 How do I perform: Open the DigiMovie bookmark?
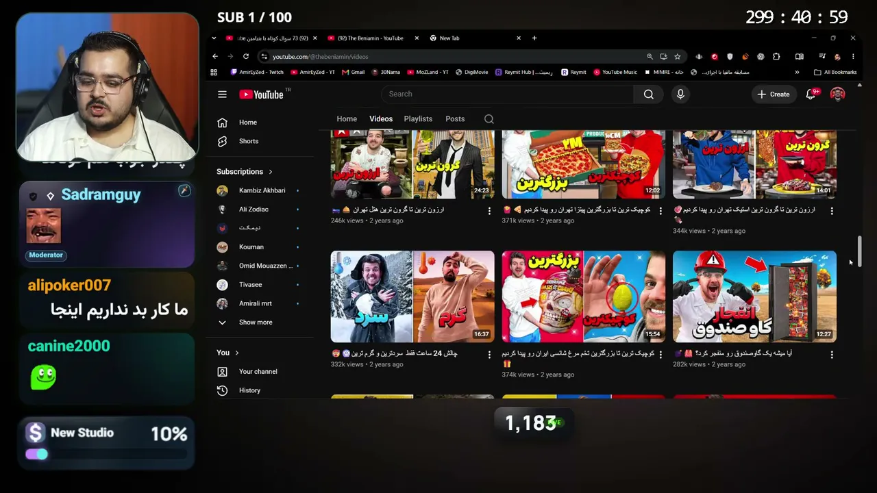471,72
